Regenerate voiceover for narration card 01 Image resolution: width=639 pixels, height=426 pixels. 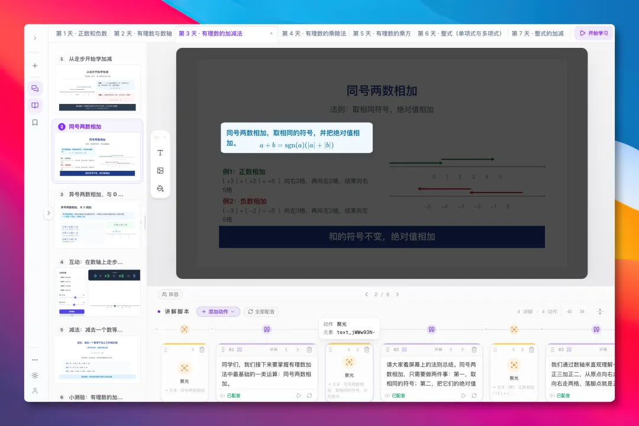(x=309, y=395)
